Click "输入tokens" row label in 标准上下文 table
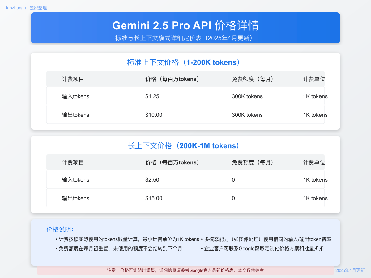 click(x=75, y=96)
